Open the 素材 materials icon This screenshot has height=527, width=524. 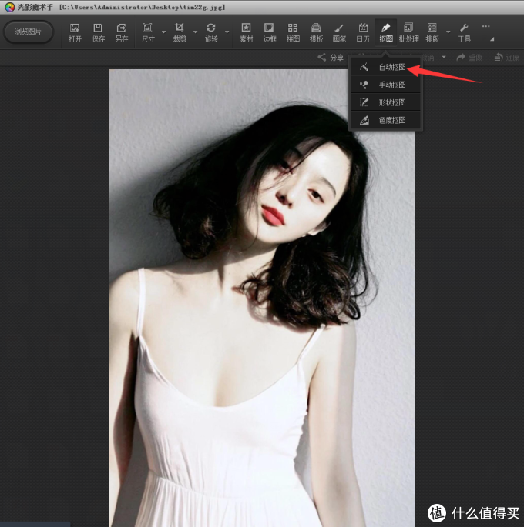246,33
